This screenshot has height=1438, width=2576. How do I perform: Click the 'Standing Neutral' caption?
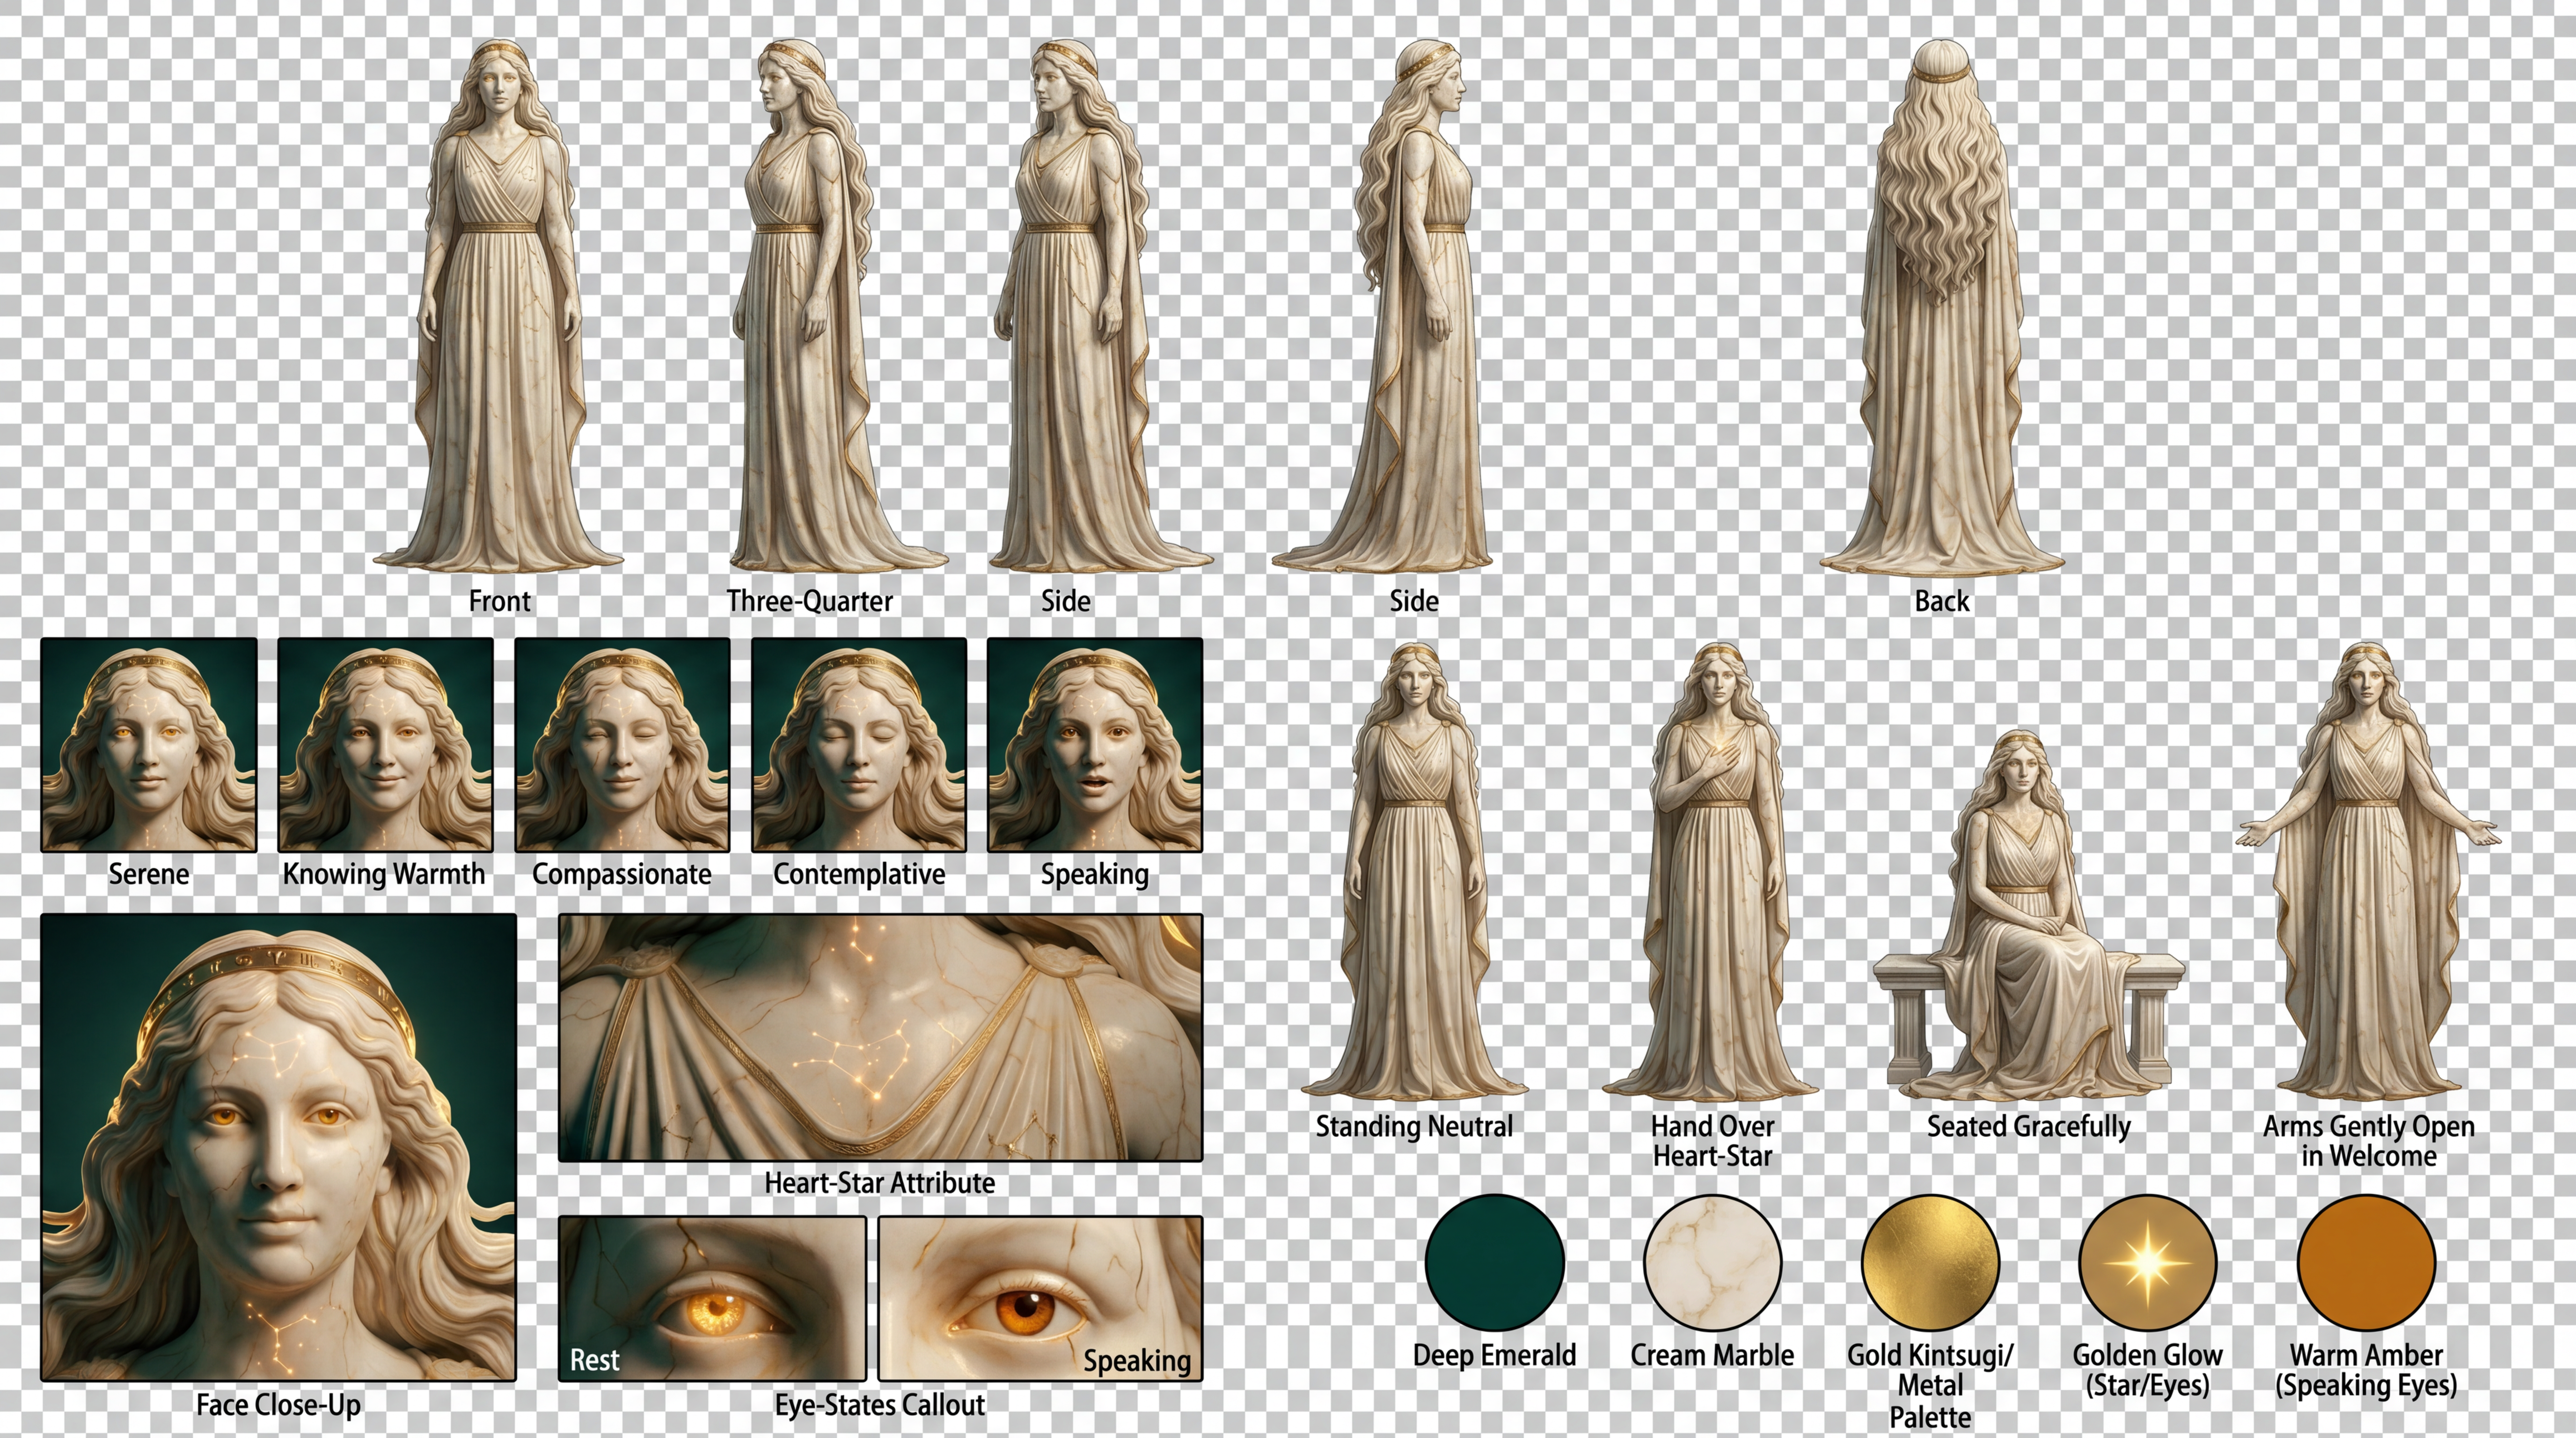tap(1414, 1127)
